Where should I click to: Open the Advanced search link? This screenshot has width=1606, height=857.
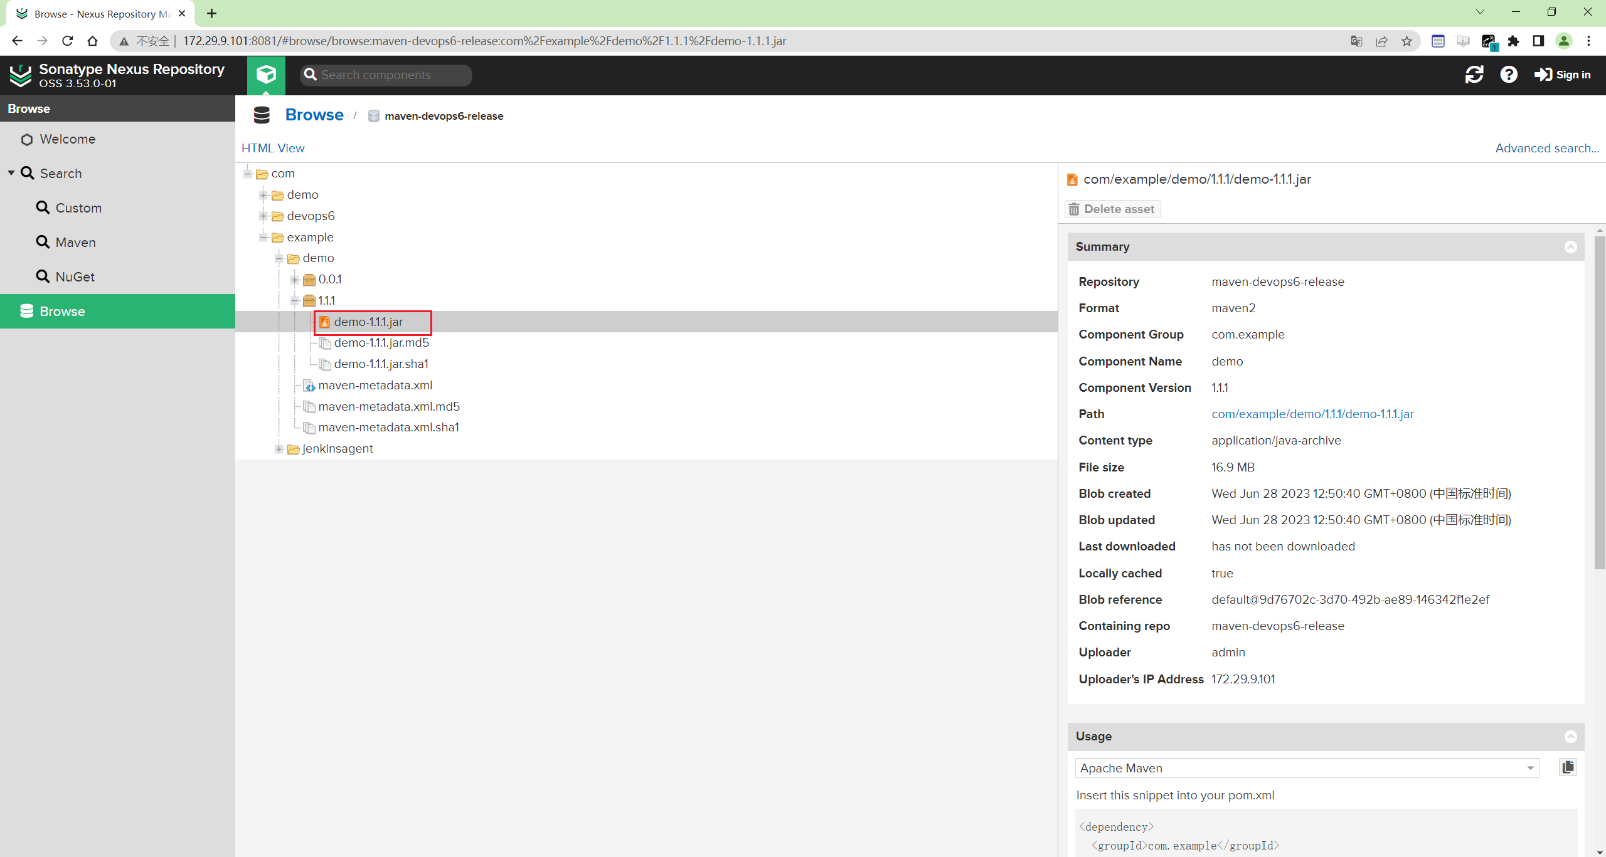pos(1547,148)
